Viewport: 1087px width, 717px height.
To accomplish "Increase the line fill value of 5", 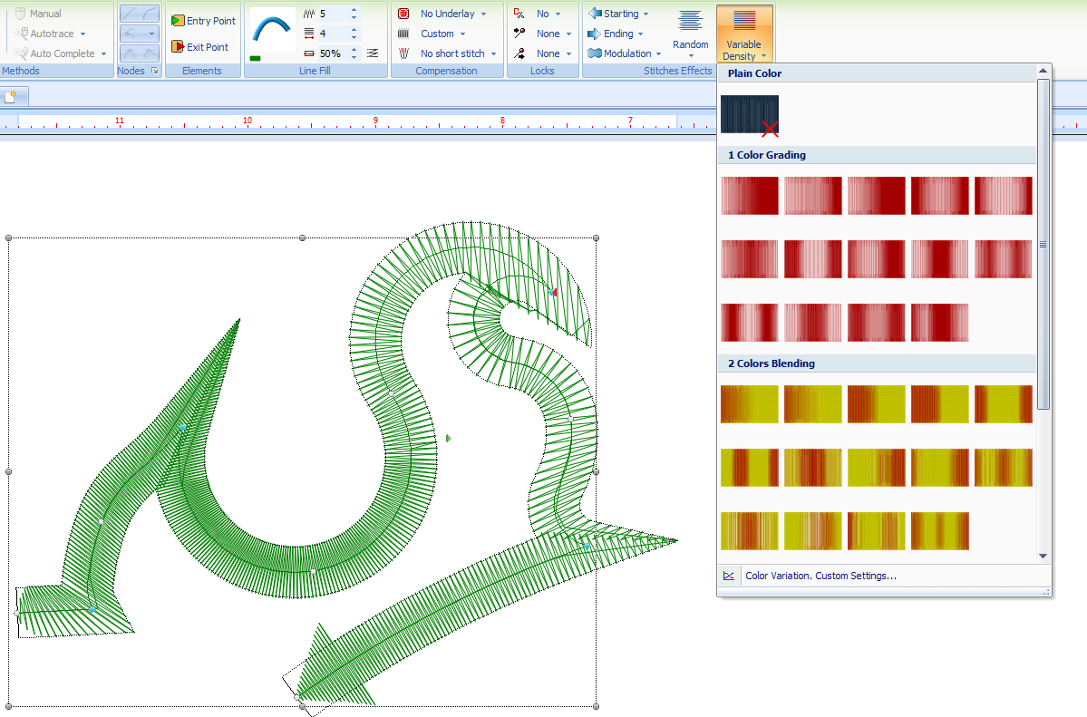I will click(354, 10).
